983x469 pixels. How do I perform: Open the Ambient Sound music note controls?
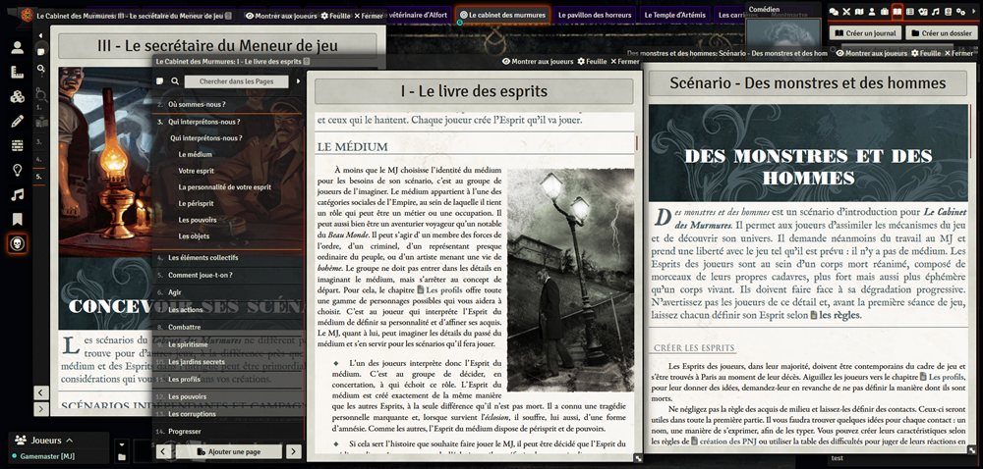tap(18, 195)
